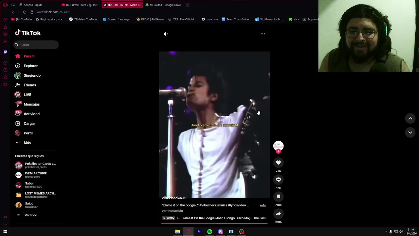Open Twitch in the Opera sidebar
The width and height of the screenshot is (419, 236).
[5, 52]
